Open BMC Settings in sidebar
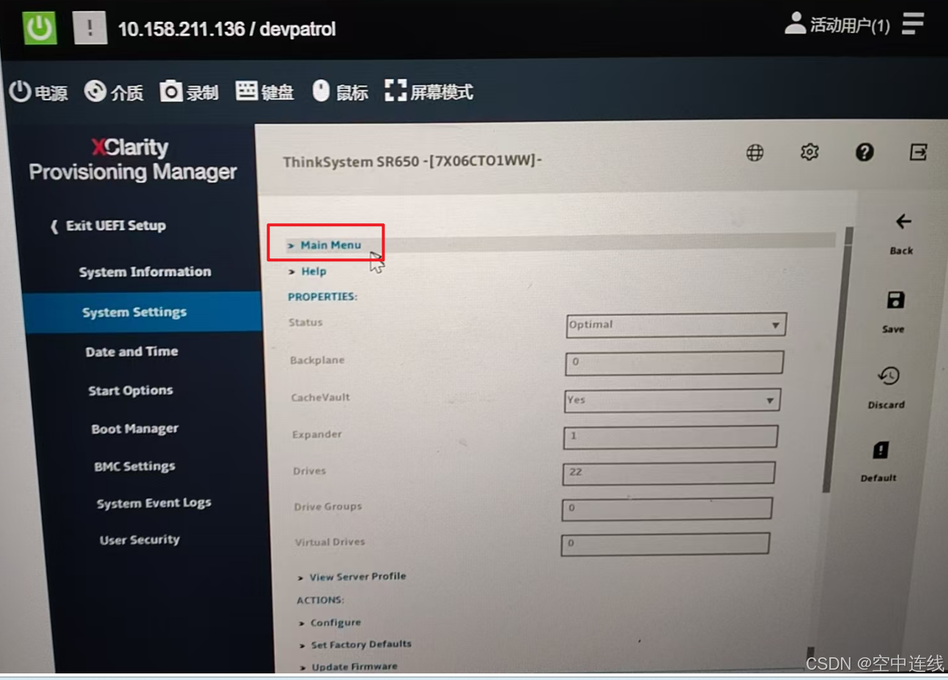Image resolution: width=948 pixels, height=680 pixels. point(135,466)
